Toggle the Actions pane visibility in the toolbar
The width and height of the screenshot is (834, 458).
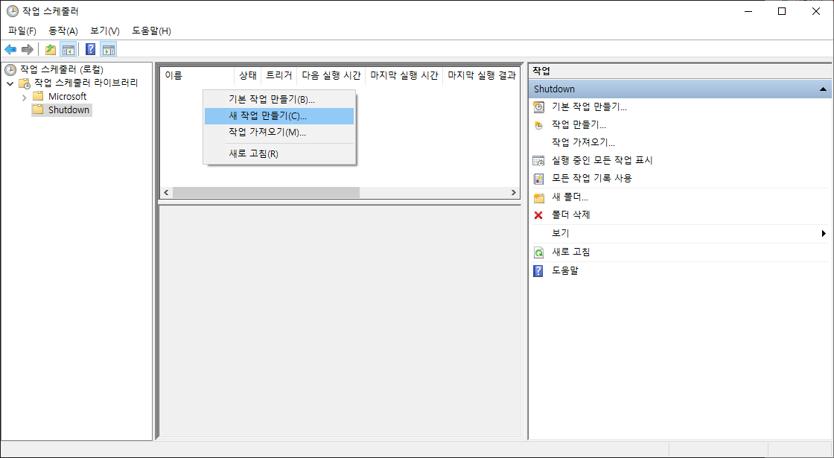108,50
